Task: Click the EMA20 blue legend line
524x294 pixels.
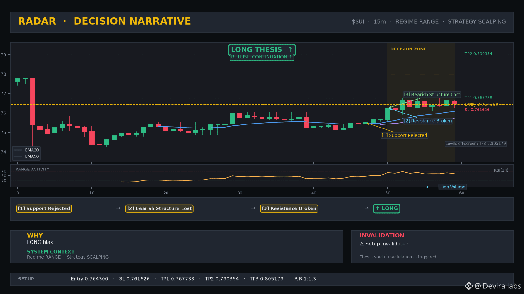Action: click(x=18, y=150)
